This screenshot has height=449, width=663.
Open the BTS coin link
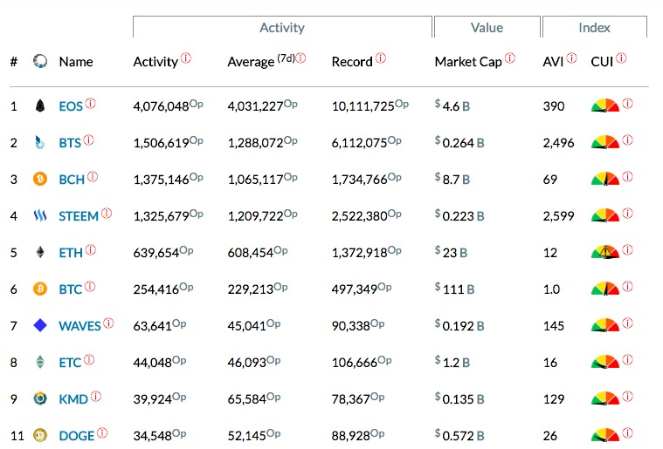coord(70,143)
